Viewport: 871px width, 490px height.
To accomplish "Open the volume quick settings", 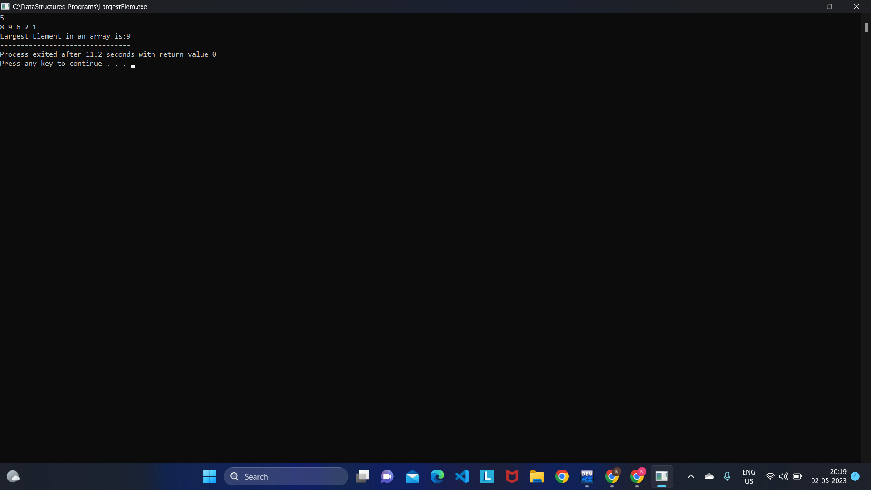I will (x=783, y=476).
